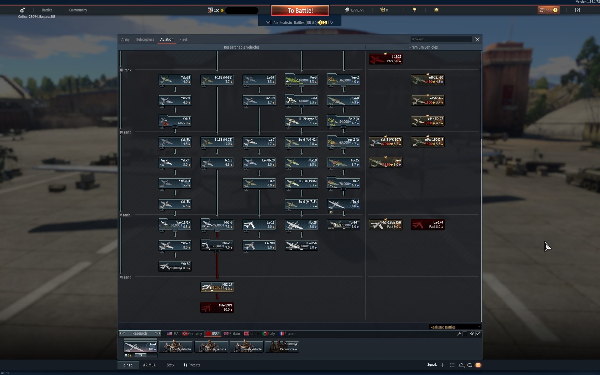The image size is (600, 375).
Task: Click the Golden Eagles balance icon
Action: pos(382,10)
